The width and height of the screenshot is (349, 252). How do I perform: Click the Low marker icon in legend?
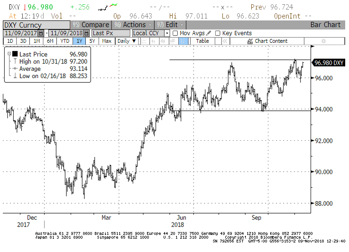tap(15, 76)
